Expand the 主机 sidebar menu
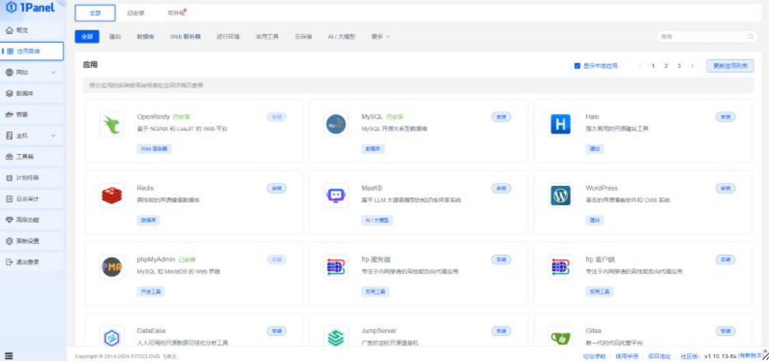Image resolution: width=769 pixels, height=363 pixels. coord(32,136)
